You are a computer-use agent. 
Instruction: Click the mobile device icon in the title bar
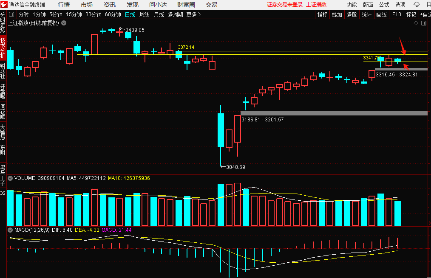pos(428,5)
